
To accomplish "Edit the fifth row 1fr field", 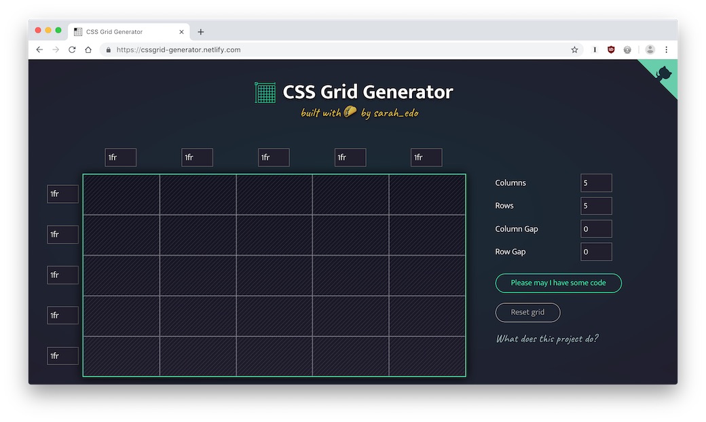I will (x=62, y=356).
